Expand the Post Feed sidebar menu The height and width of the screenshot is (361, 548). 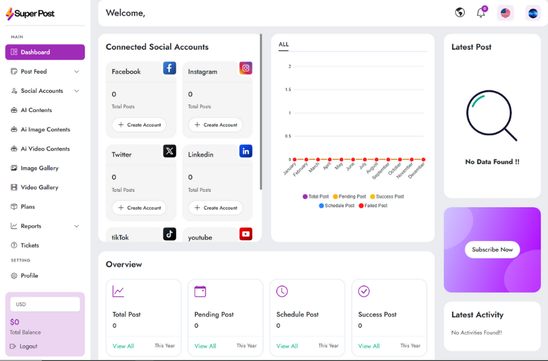click(x=45, y=72)
